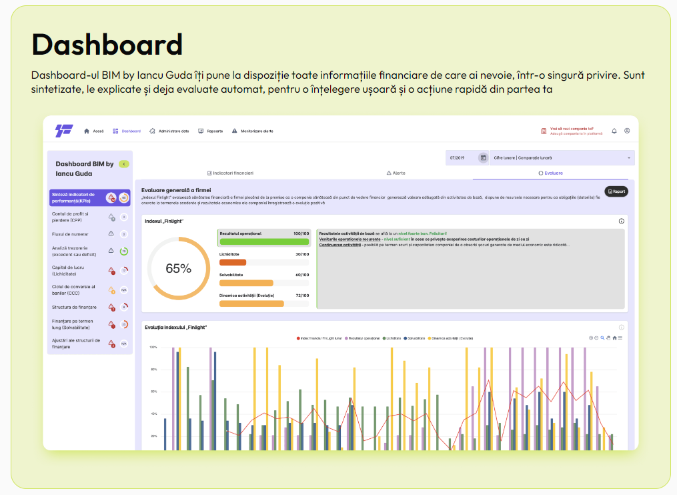Click Evaluare generală a firmei heading
Image resolution: width=677 pixels, height=495 pixels.
pyautogui.click(x=176, y=190)
